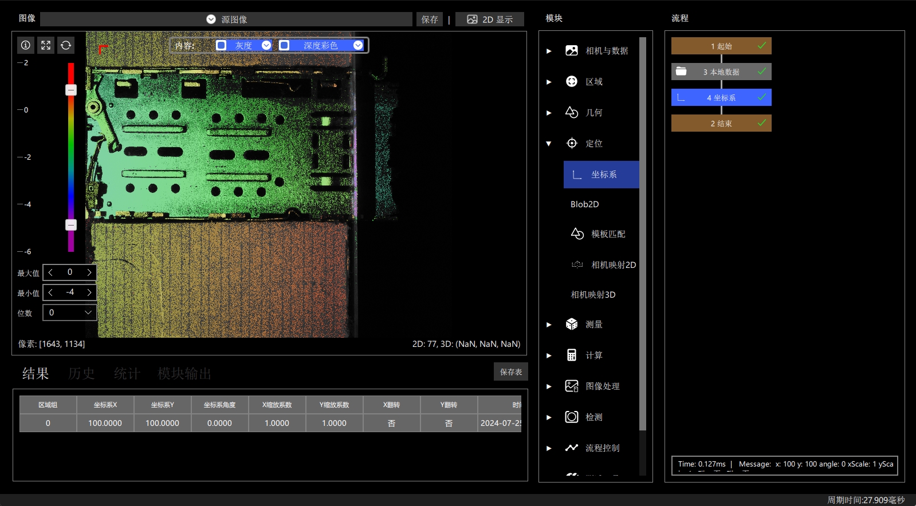Click the upper handle of the color range slider
Screen dimensions: 916x506
[x=71, y=90]
